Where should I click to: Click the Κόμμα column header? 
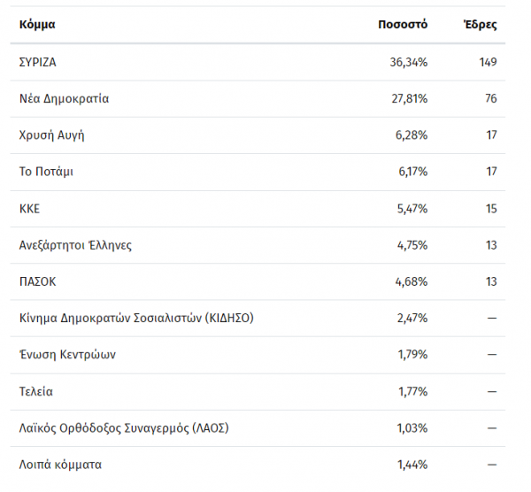pos(37,25)
